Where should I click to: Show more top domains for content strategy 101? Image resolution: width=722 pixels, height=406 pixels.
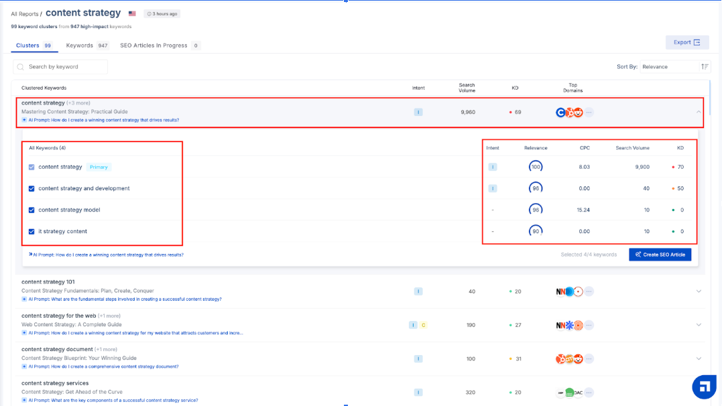click(x=589, y=291)
